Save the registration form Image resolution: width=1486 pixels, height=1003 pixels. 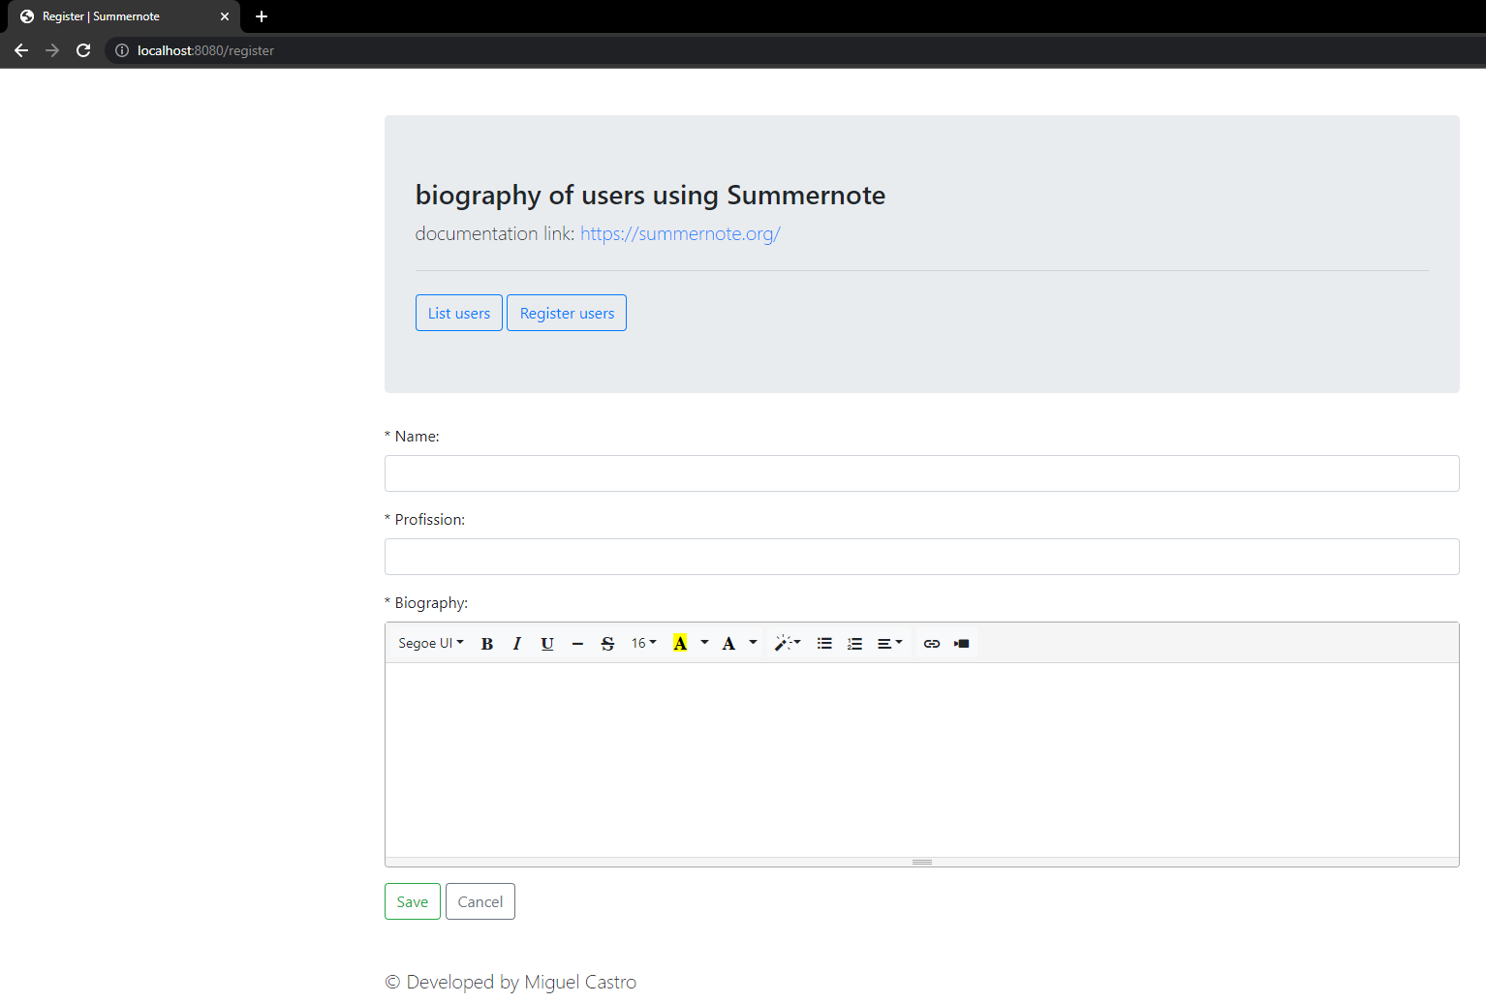412,900
